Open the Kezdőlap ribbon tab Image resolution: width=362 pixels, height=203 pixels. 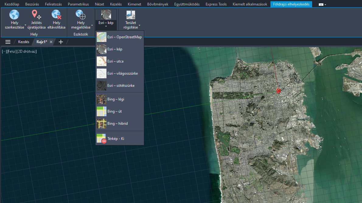[x=12, y=4]
